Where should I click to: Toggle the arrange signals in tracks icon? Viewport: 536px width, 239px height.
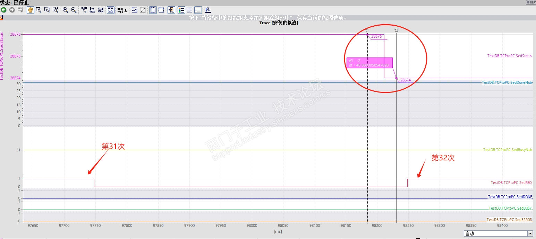[x=110, y=10]
